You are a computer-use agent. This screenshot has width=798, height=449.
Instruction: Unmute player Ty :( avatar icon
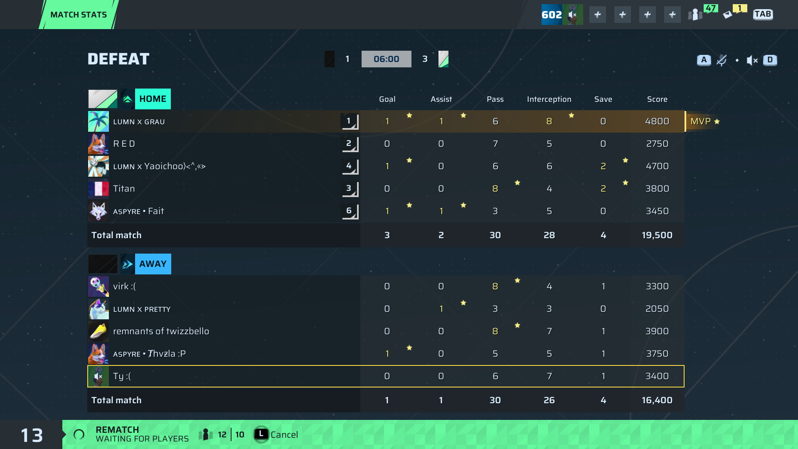[99, 376]
